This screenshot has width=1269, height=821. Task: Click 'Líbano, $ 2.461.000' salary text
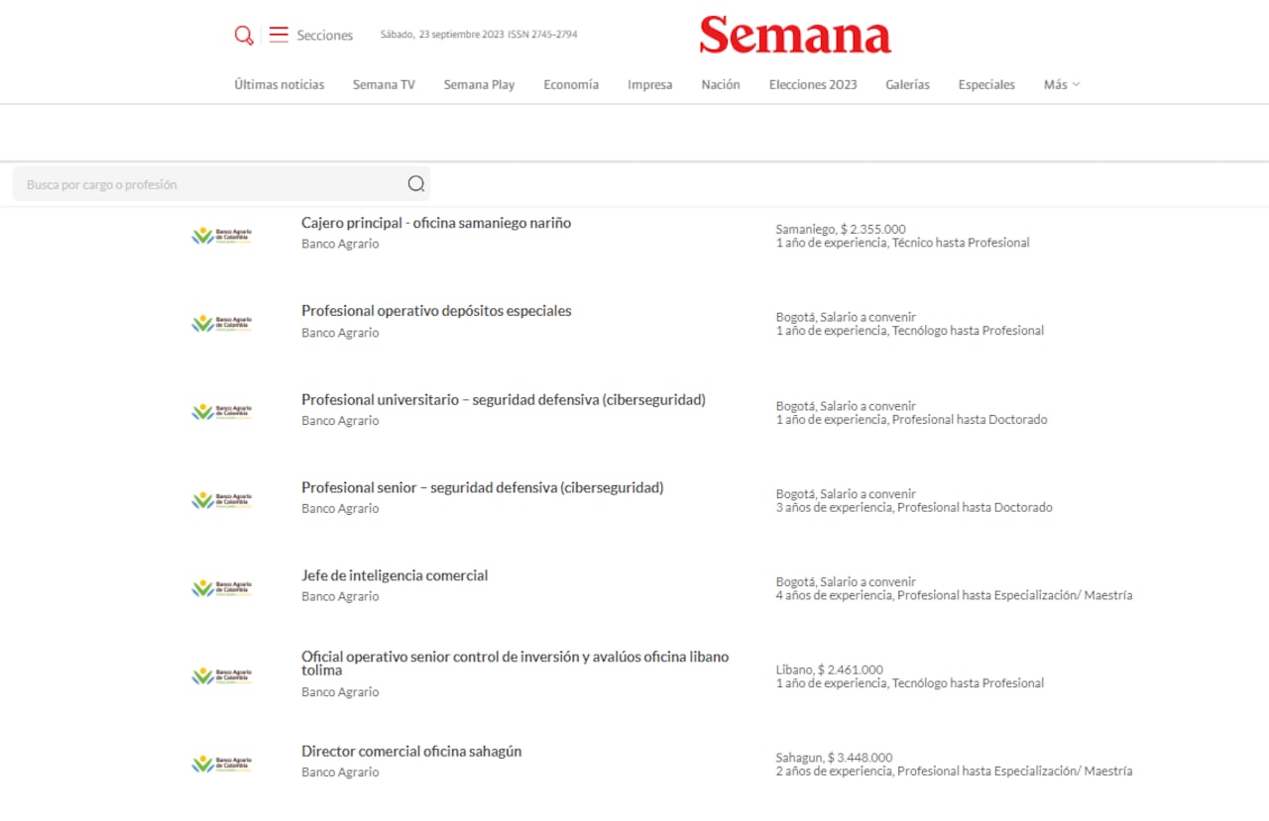829,669
